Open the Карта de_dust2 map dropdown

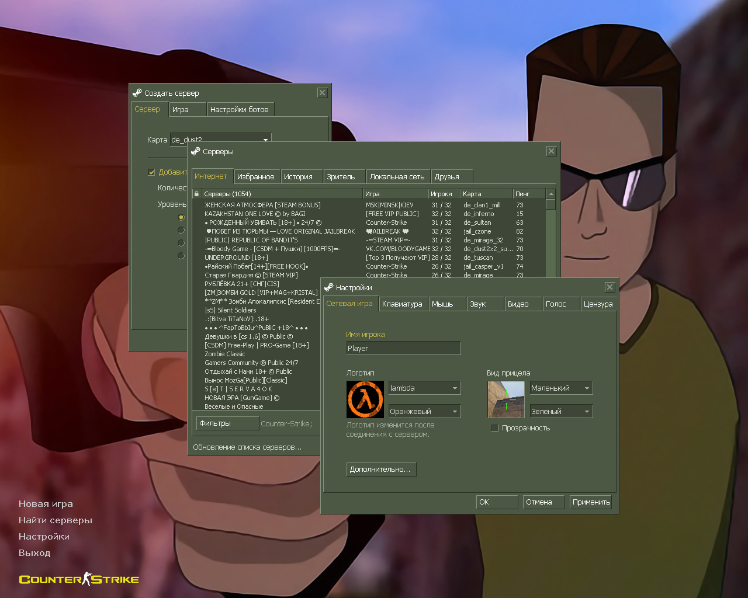pyautogui.click(x=265, y=140)
